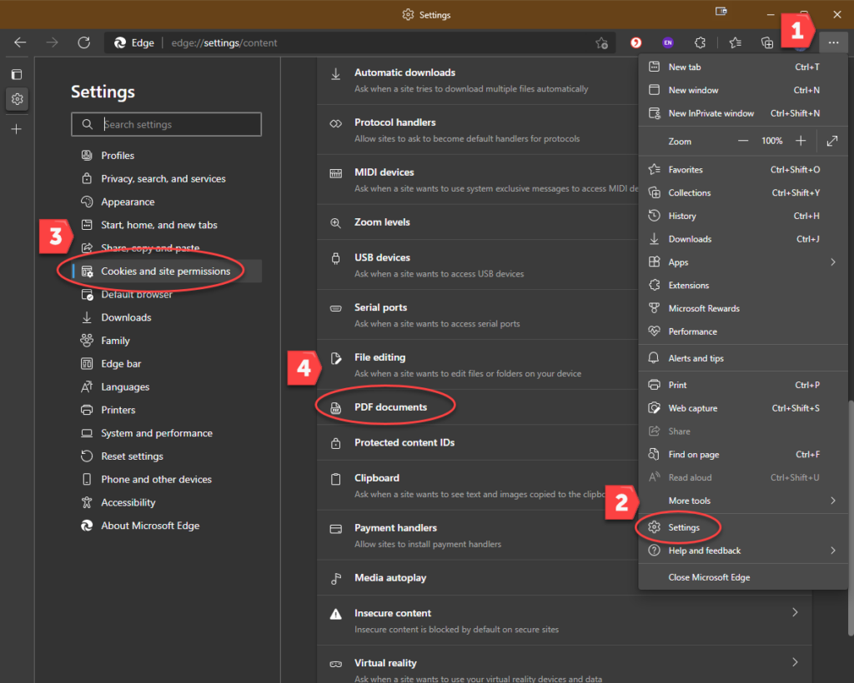Open the Collections toolbar icon
854x683 pixels.
click(767, 42)
